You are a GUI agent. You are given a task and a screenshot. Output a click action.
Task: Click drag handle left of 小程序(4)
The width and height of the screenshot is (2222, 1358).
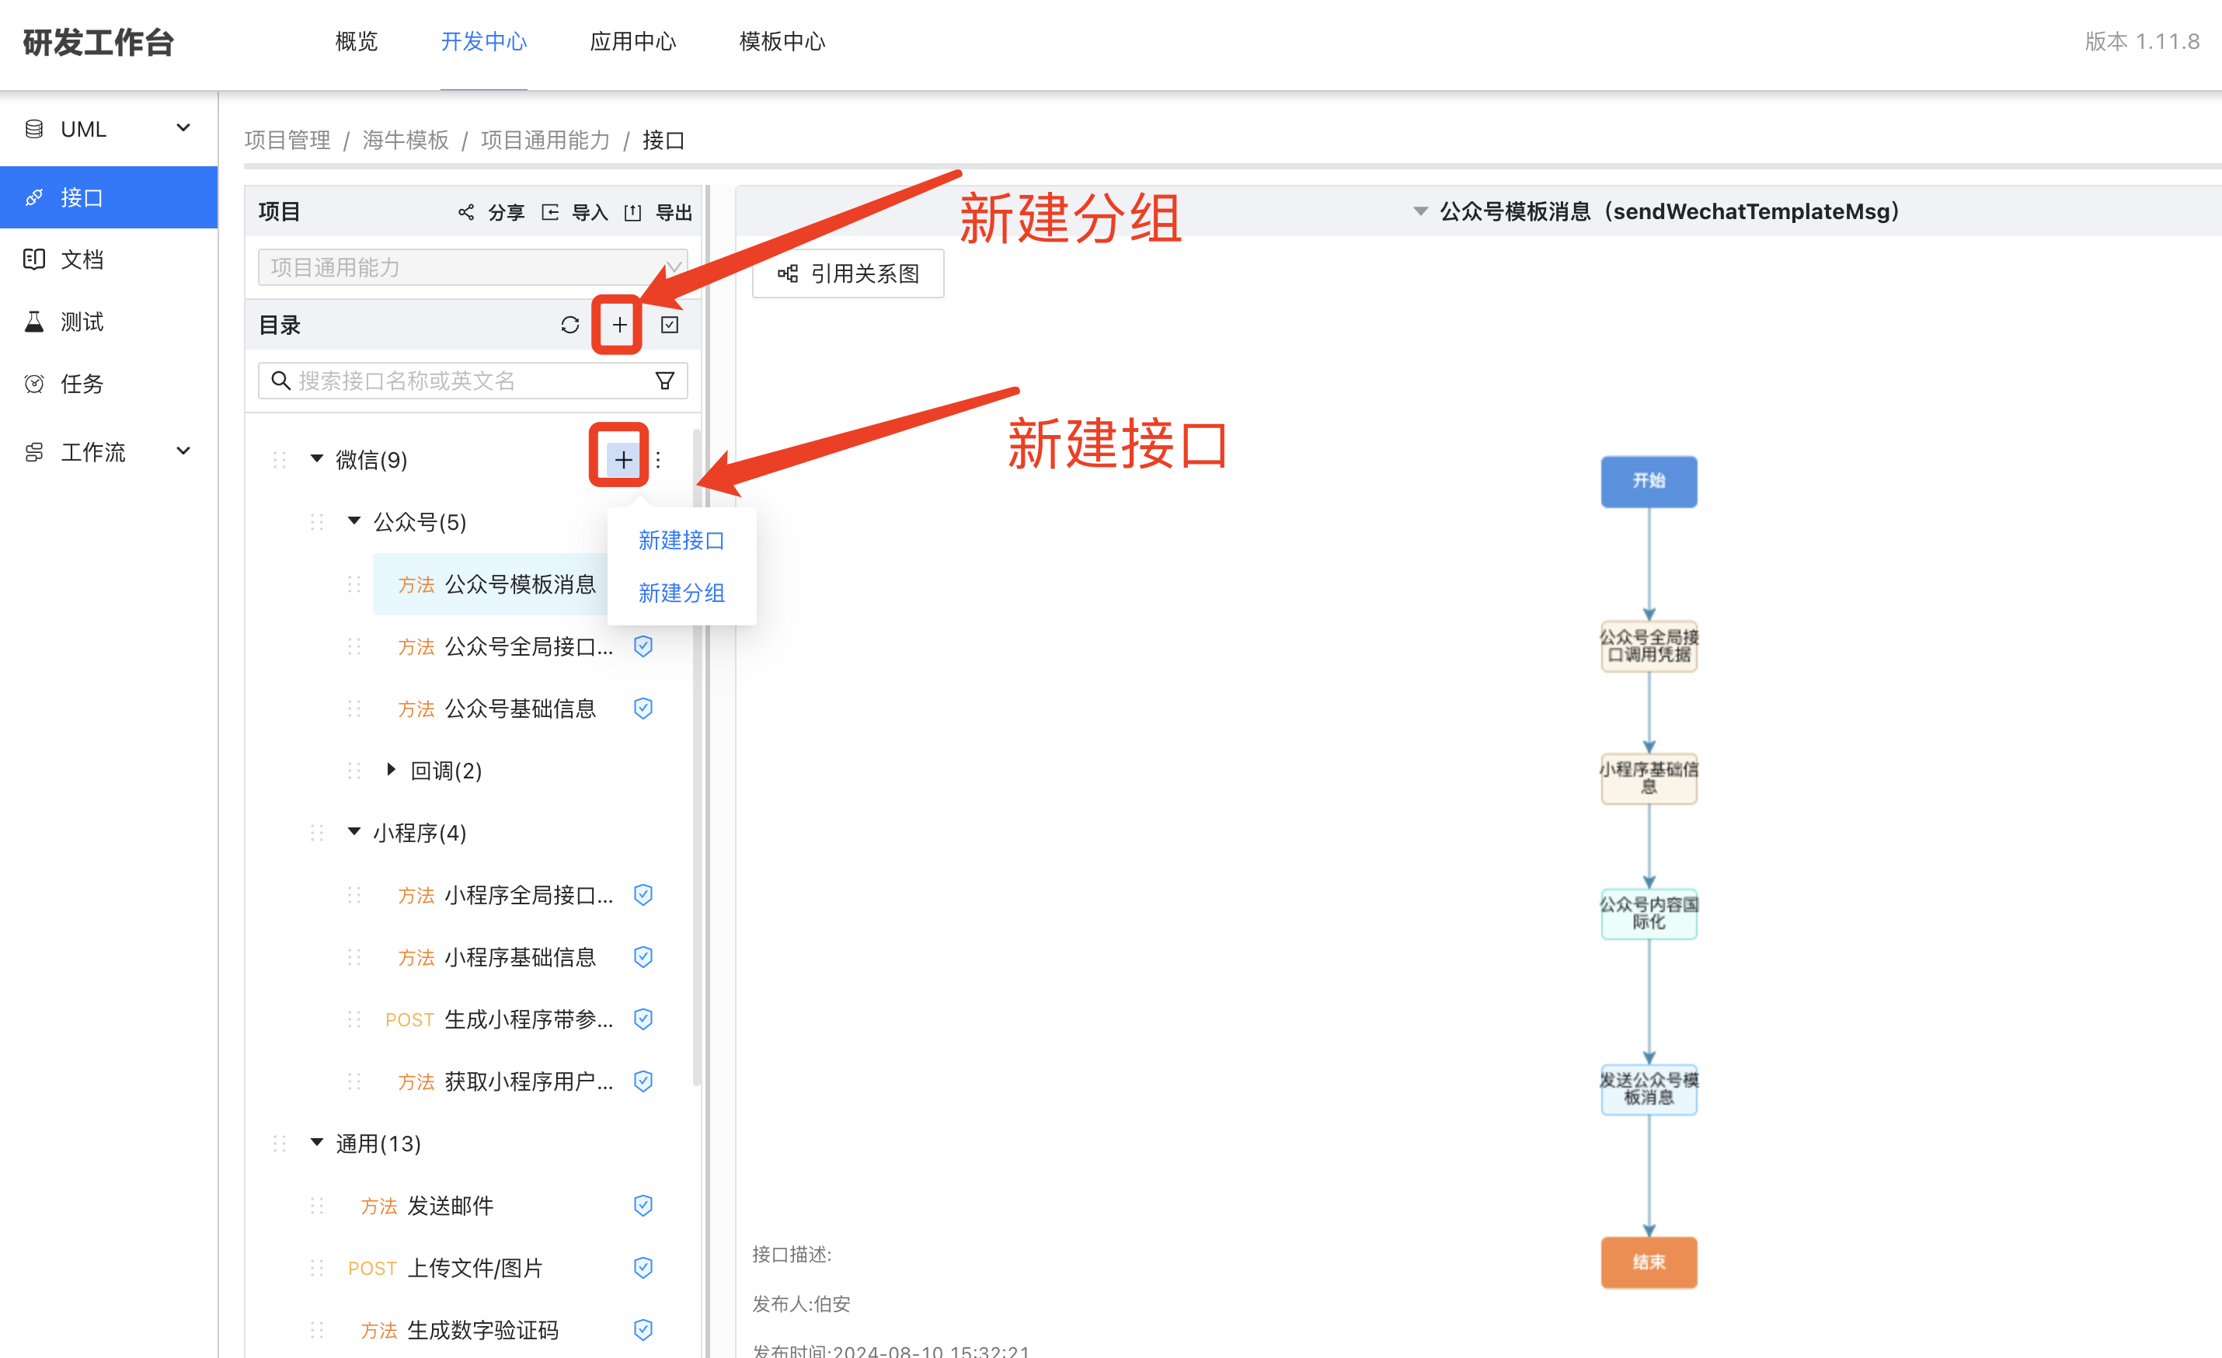click(x=316, y=832)
